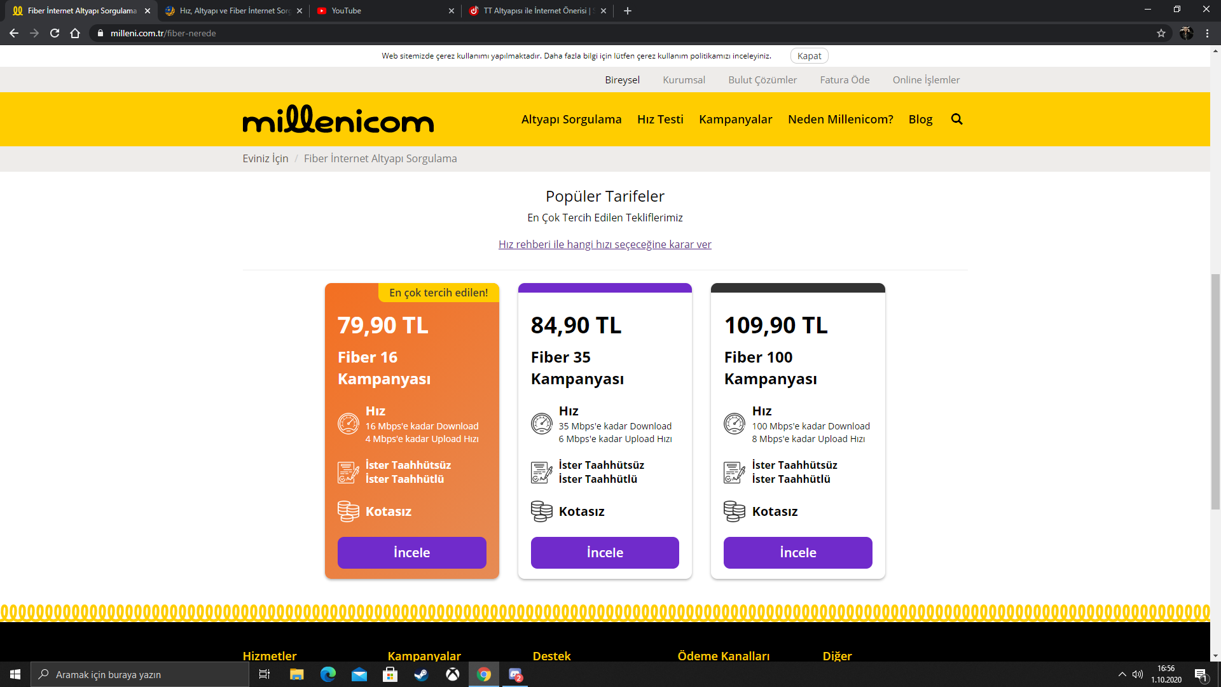The image size is (1221, 687).
Task: Show hidden system tray icons
Action: (1122, 674)
